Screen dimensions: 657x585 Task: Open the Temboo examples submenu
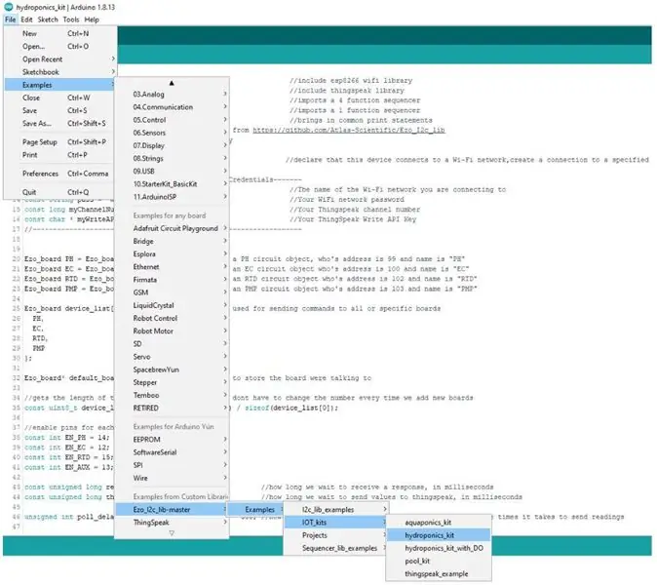(173, 395)
